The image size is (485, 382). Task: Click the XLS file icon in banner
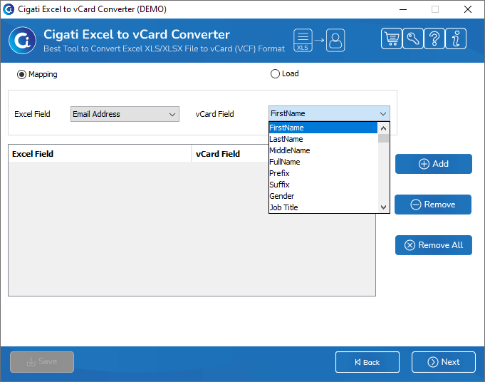click(x=303, y=40)
